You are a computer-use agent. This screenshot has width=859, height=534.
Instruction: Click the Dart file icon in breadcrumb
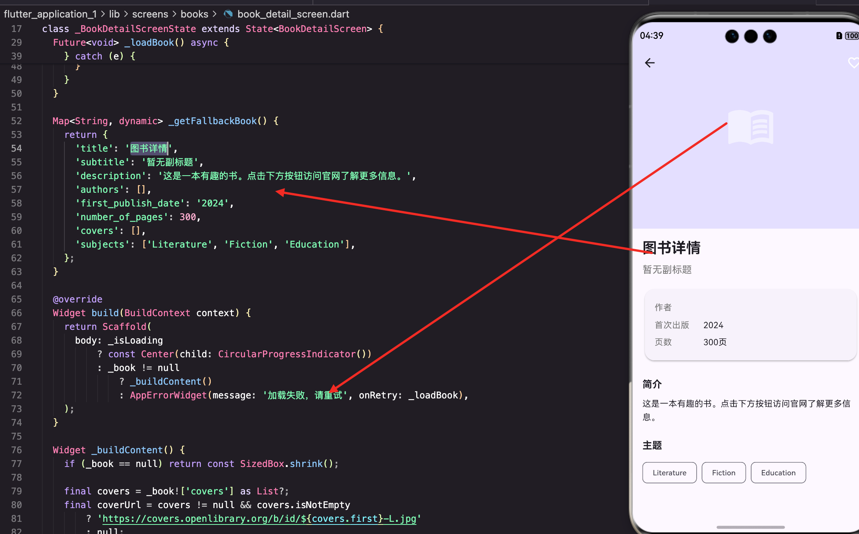point(228,14)
